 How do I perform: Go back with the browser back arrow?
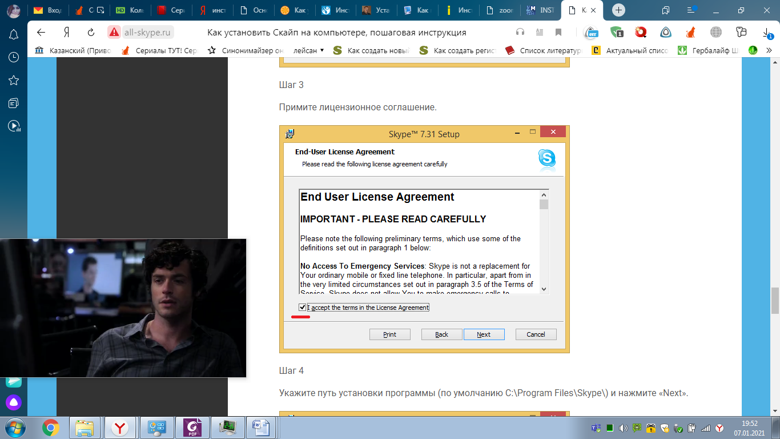(x=41, y=33)
